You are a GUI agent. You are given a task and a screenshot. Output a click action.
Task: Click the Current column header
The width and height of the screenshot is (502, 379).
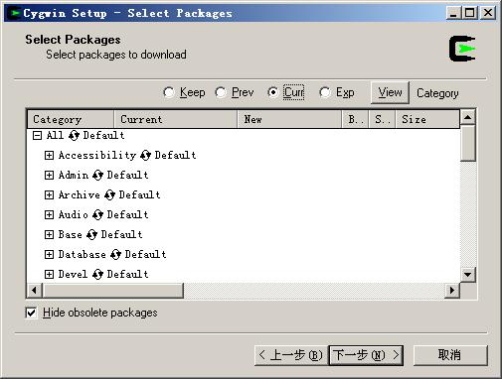point(176,119)
